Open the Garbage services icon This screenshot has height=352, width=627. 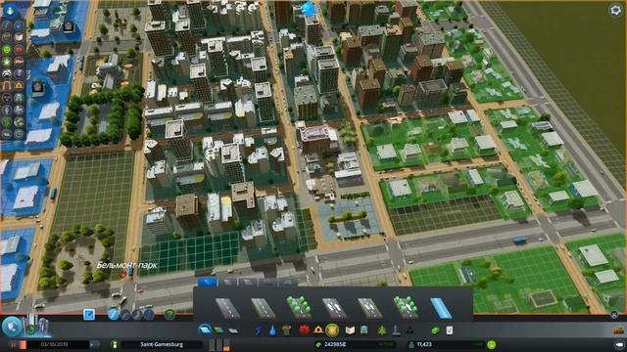[286, 330]
